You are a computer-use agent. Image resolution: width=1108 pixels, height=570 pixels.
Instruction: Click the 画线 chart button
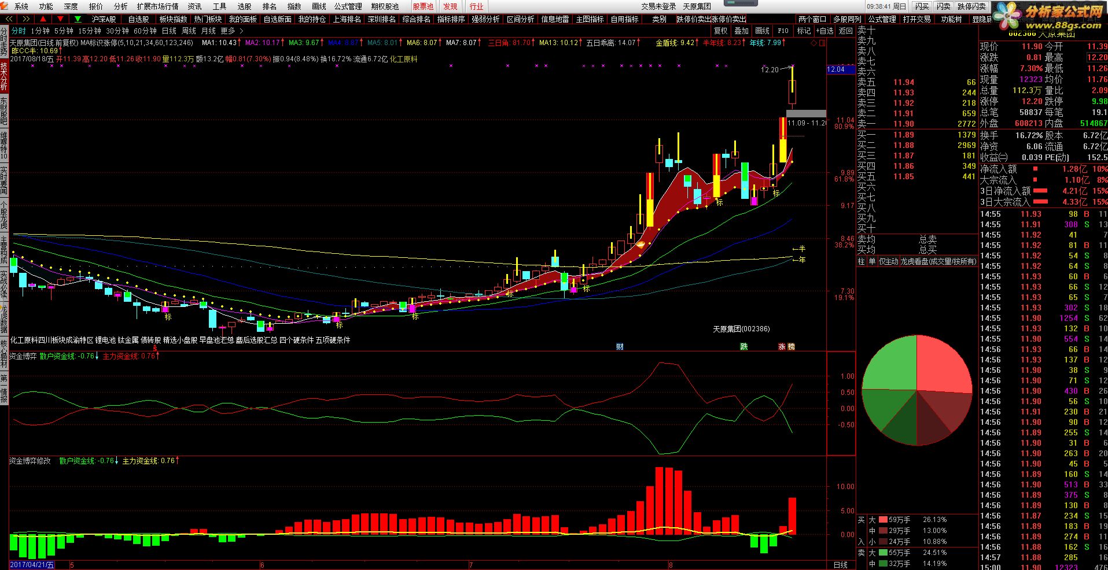(763, 31)
